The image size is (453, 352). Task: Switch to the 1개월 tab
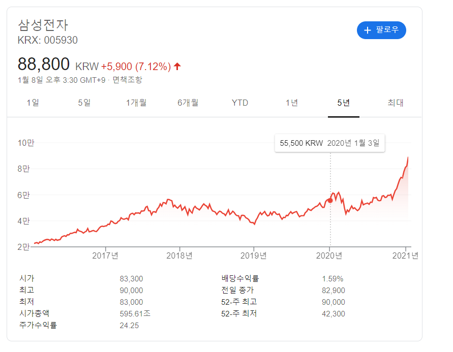pos(136,103)
